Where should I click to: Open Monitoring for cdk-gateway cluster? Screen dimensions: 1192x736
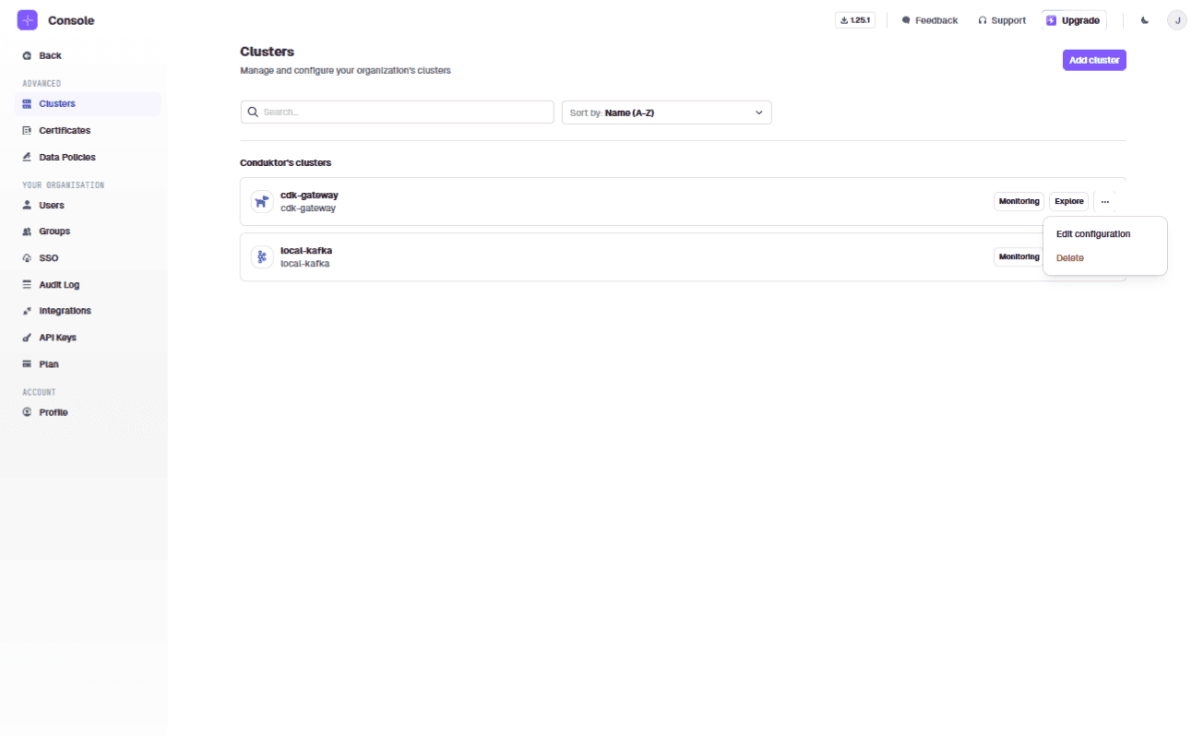click(x=1019, y=201)
